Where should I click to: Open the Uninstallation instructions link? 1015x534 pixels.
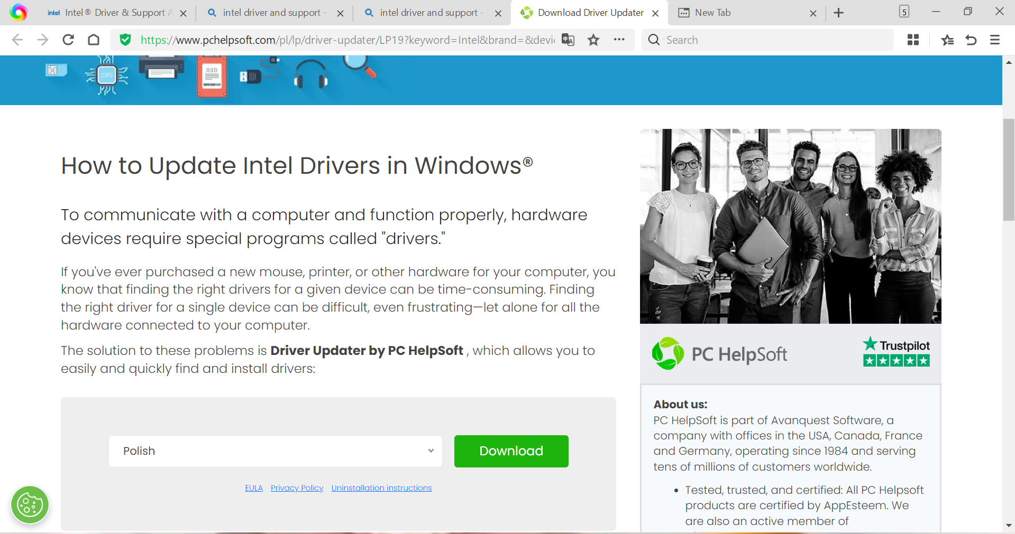(382, 488)
